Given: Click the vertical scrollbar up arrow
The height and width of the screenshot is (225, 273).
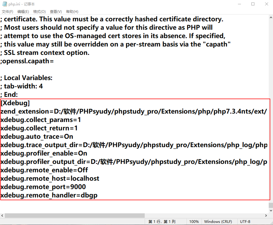Looking at the screenshot, I should 271,17.
